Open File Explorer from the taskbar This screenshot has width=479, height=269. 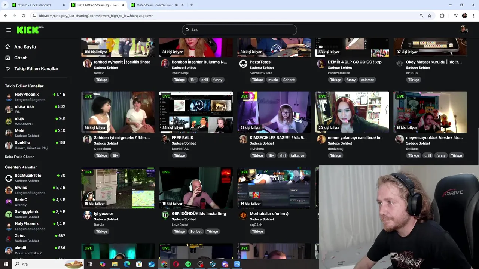click(x=115, y=264)
